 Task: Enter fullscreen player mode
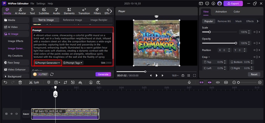[194, 76]
